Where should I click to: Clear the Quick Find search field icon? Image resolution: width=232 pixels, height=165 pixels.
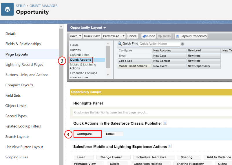point(182,44)
